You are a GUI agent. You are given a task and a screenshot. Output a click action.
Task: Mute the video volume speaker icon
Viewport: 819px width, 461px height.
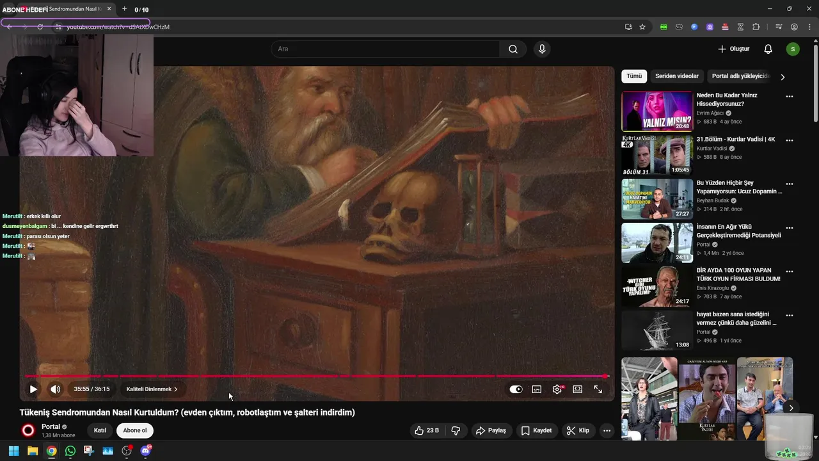pyautogui.click(x=56, y=389)
